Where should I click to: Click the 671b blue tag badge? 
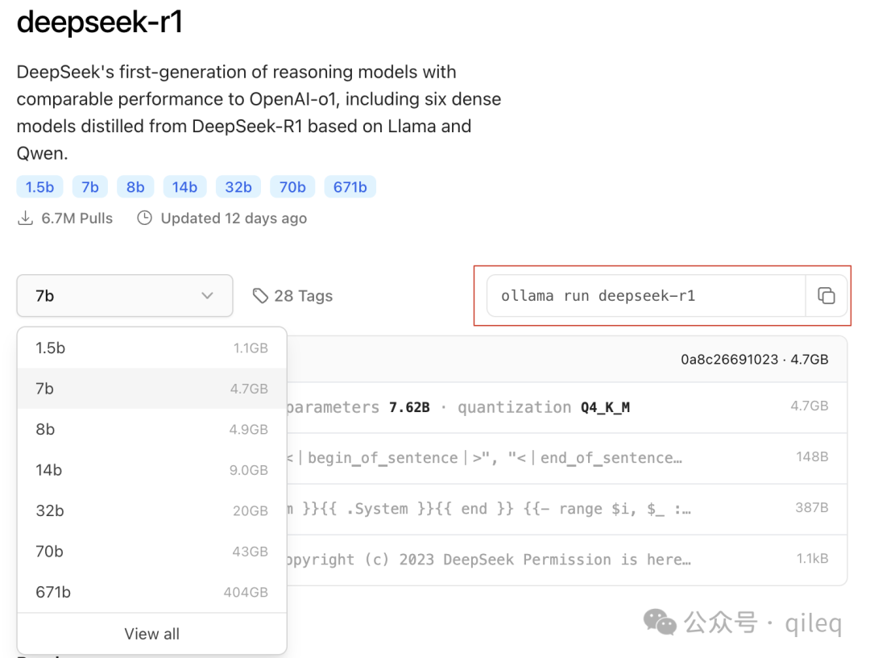[x=350, y=187]
